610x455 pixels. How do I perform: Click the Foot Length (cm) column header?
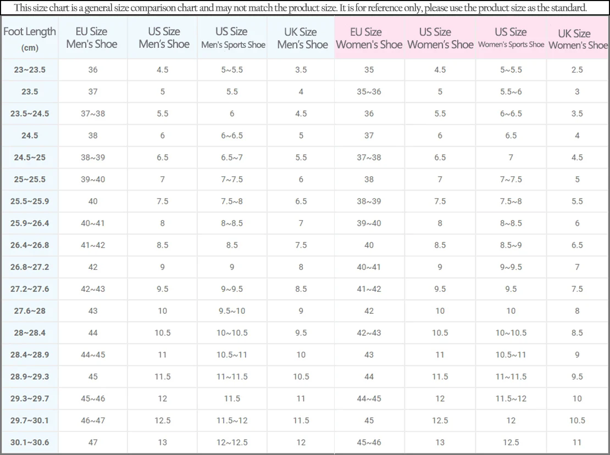coord(30,38)
